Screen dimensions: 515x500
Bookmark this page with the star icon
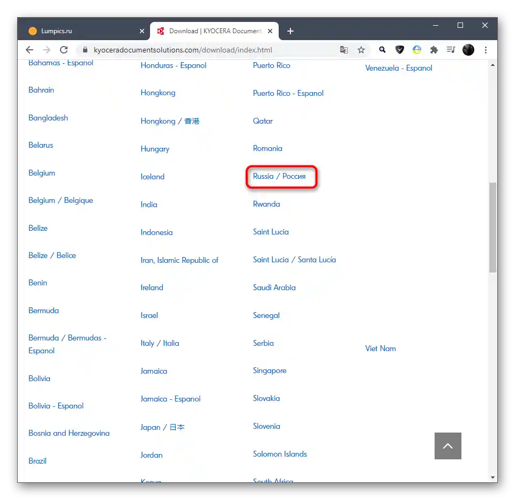coord(361,50)
